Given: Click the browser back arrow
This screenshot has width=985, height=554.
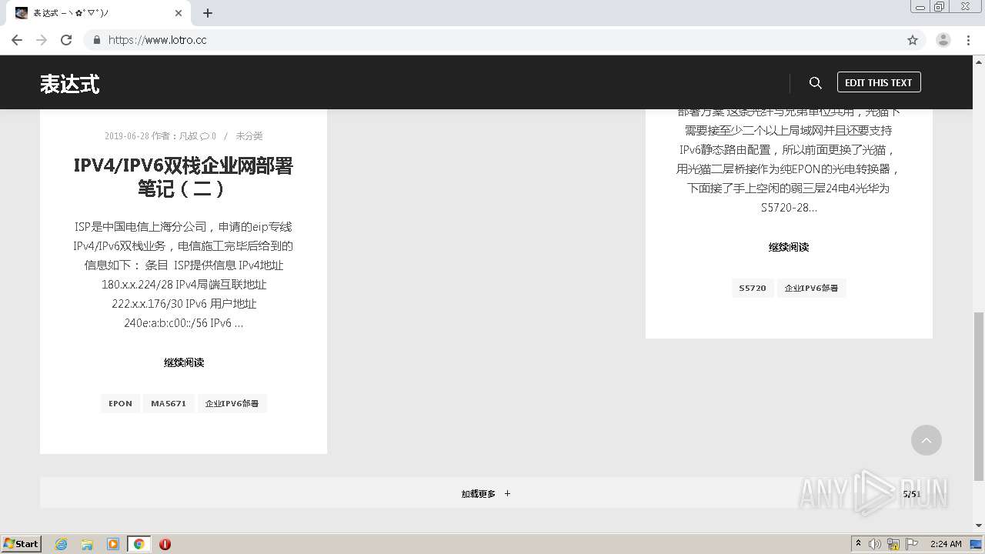Looking at the screenshot, I should (17, 40).
